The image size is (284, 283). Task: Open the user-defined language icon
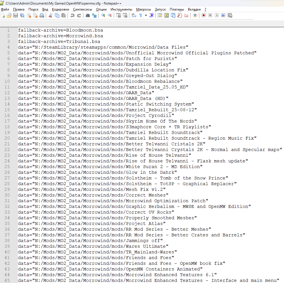tap(160, 16)
